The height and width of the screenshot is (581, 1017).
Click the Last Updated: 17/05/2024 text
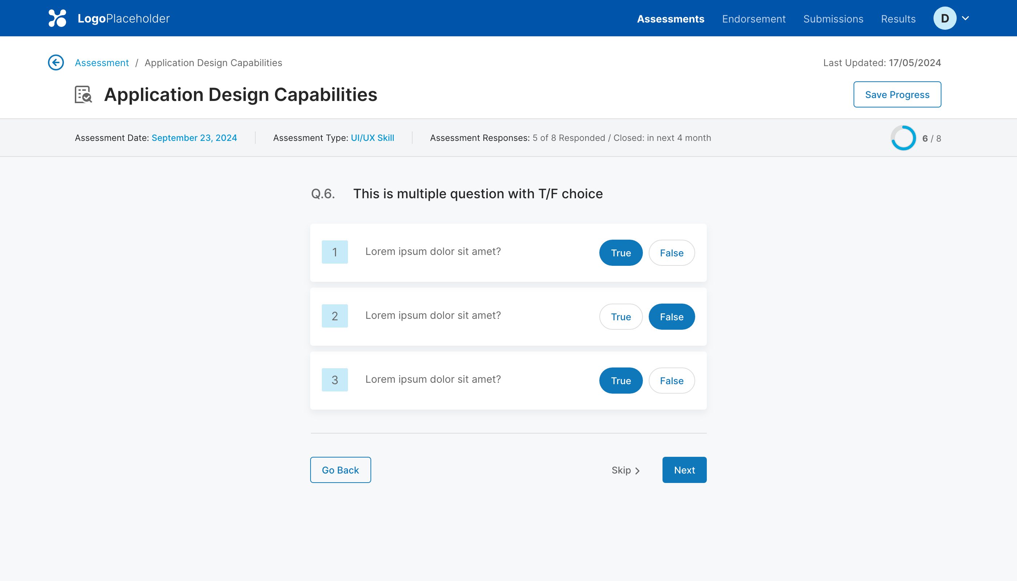pyautogui.click(x=882, y=63)
